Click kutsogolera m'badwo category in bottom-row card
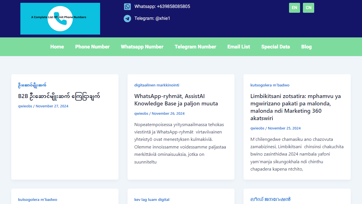This screenshot has height=204, width=362. tap(38, 199)
